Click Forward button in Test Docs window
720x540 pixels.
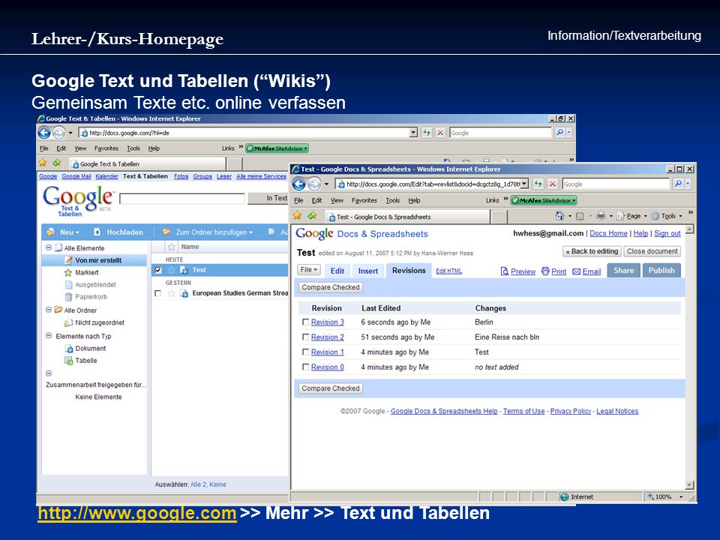(x=314, y=184)
